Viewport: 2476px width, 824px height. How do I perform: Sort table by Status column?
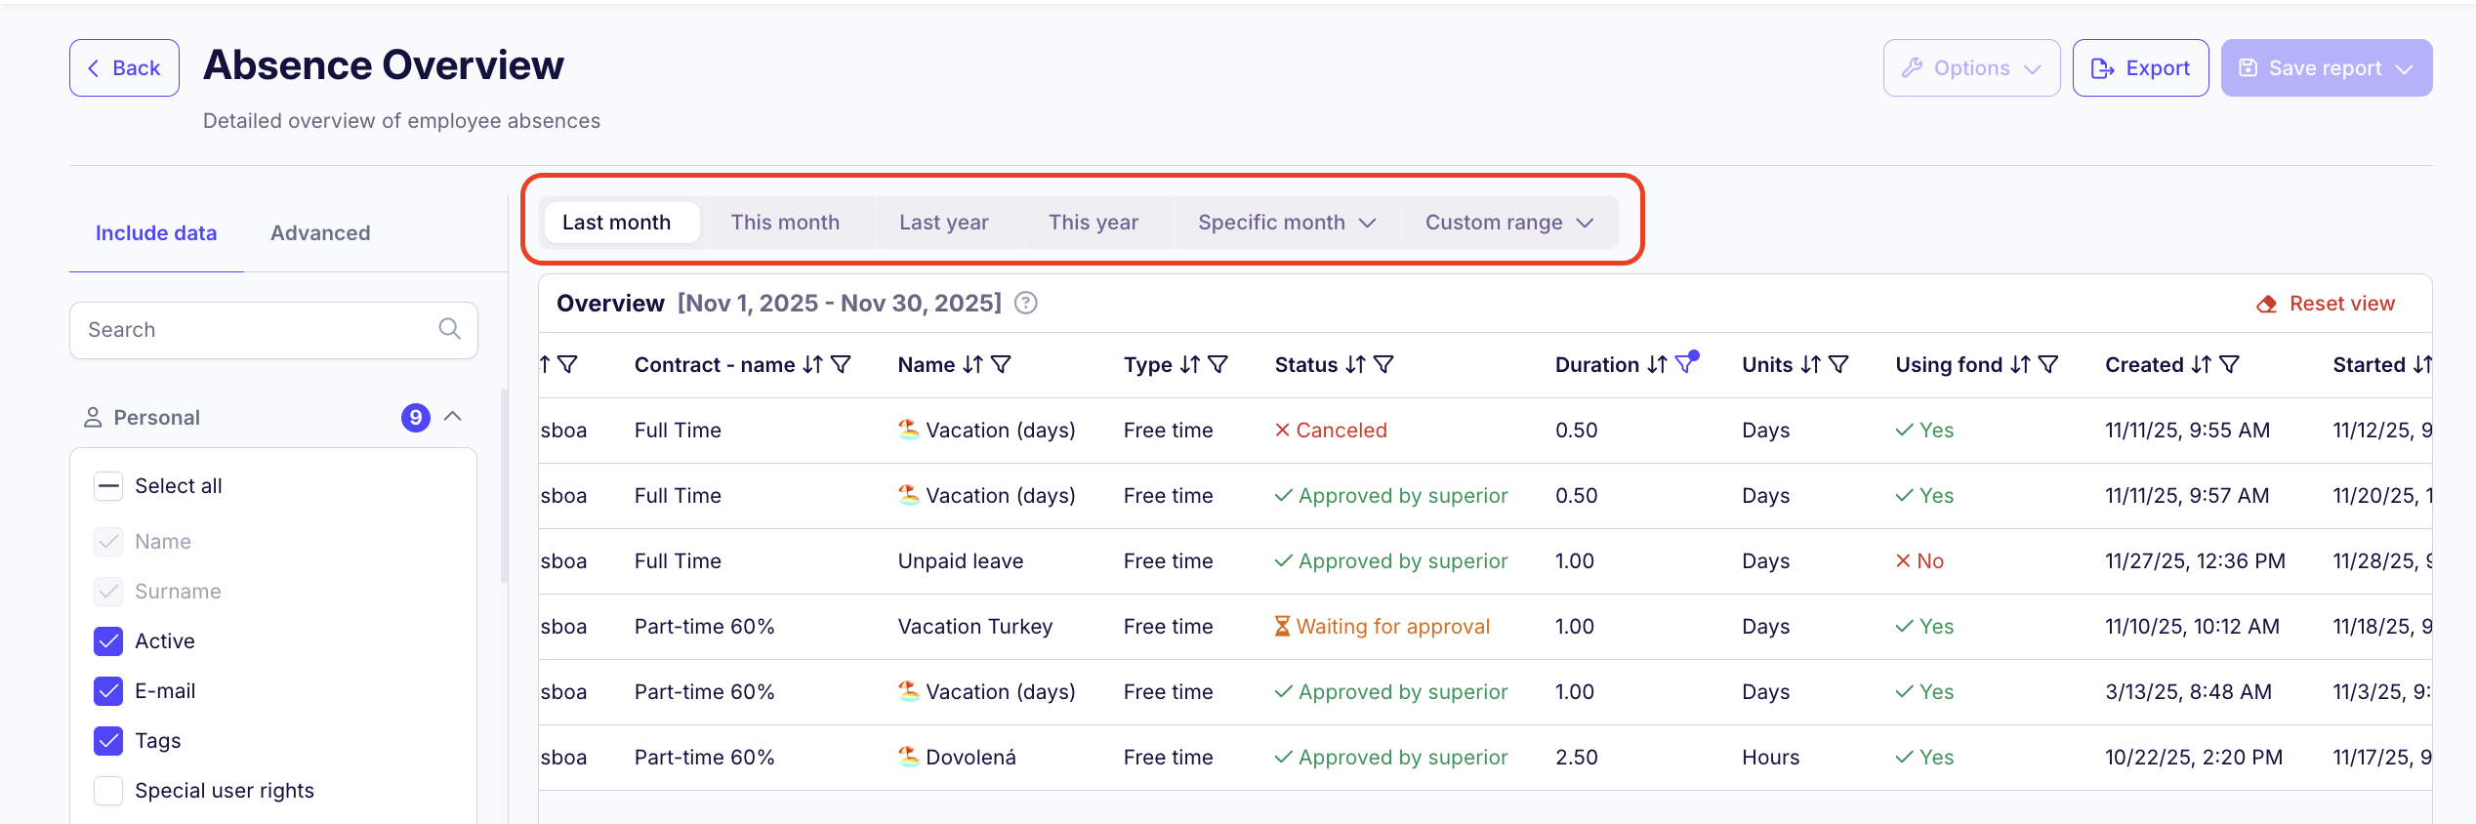pos(1355,365)
